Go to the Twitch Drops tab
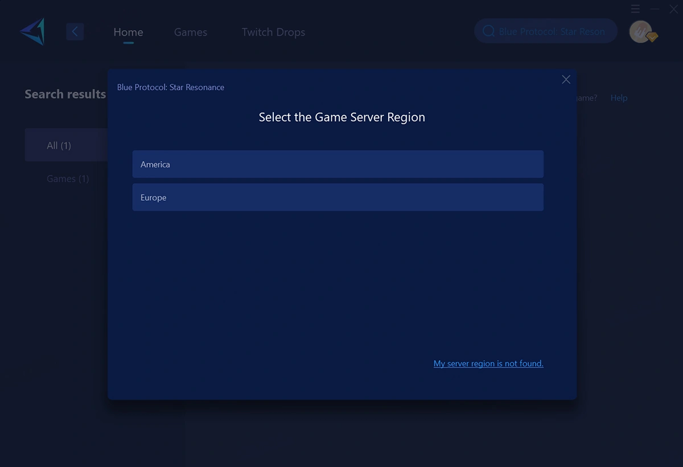Screen dimensions: 683x467 click(x=273, y=32)
